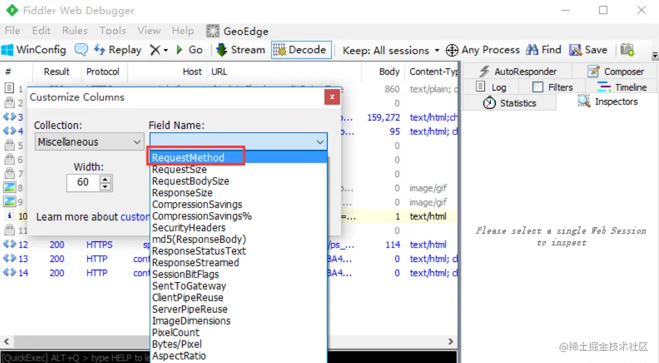Open the Remove (X) dropdown in toolbar
Viewport: 659px width, 363px height.
159,50
